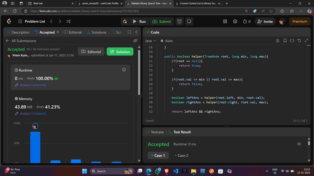Submit the solution
The image size is (314, 176).
[161, 21]
